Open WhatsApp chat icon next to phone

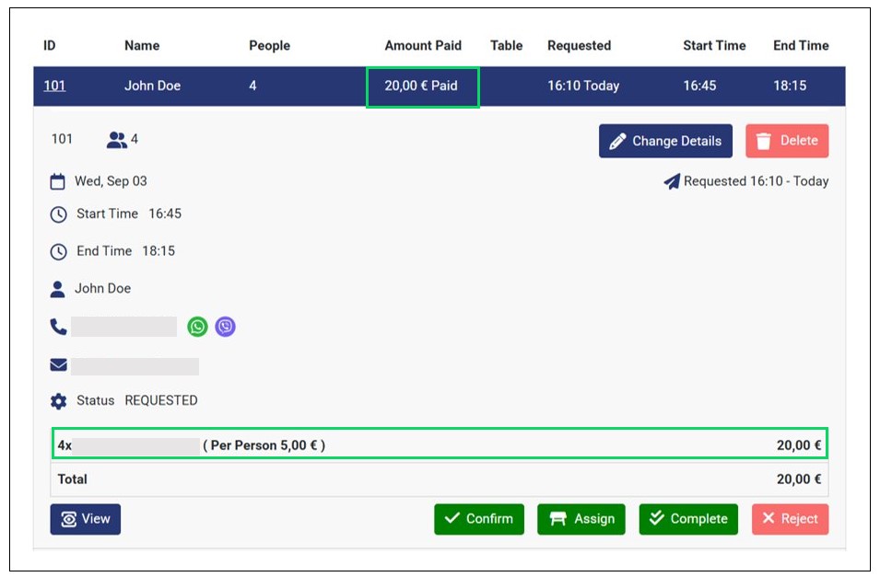pos(197,327)
